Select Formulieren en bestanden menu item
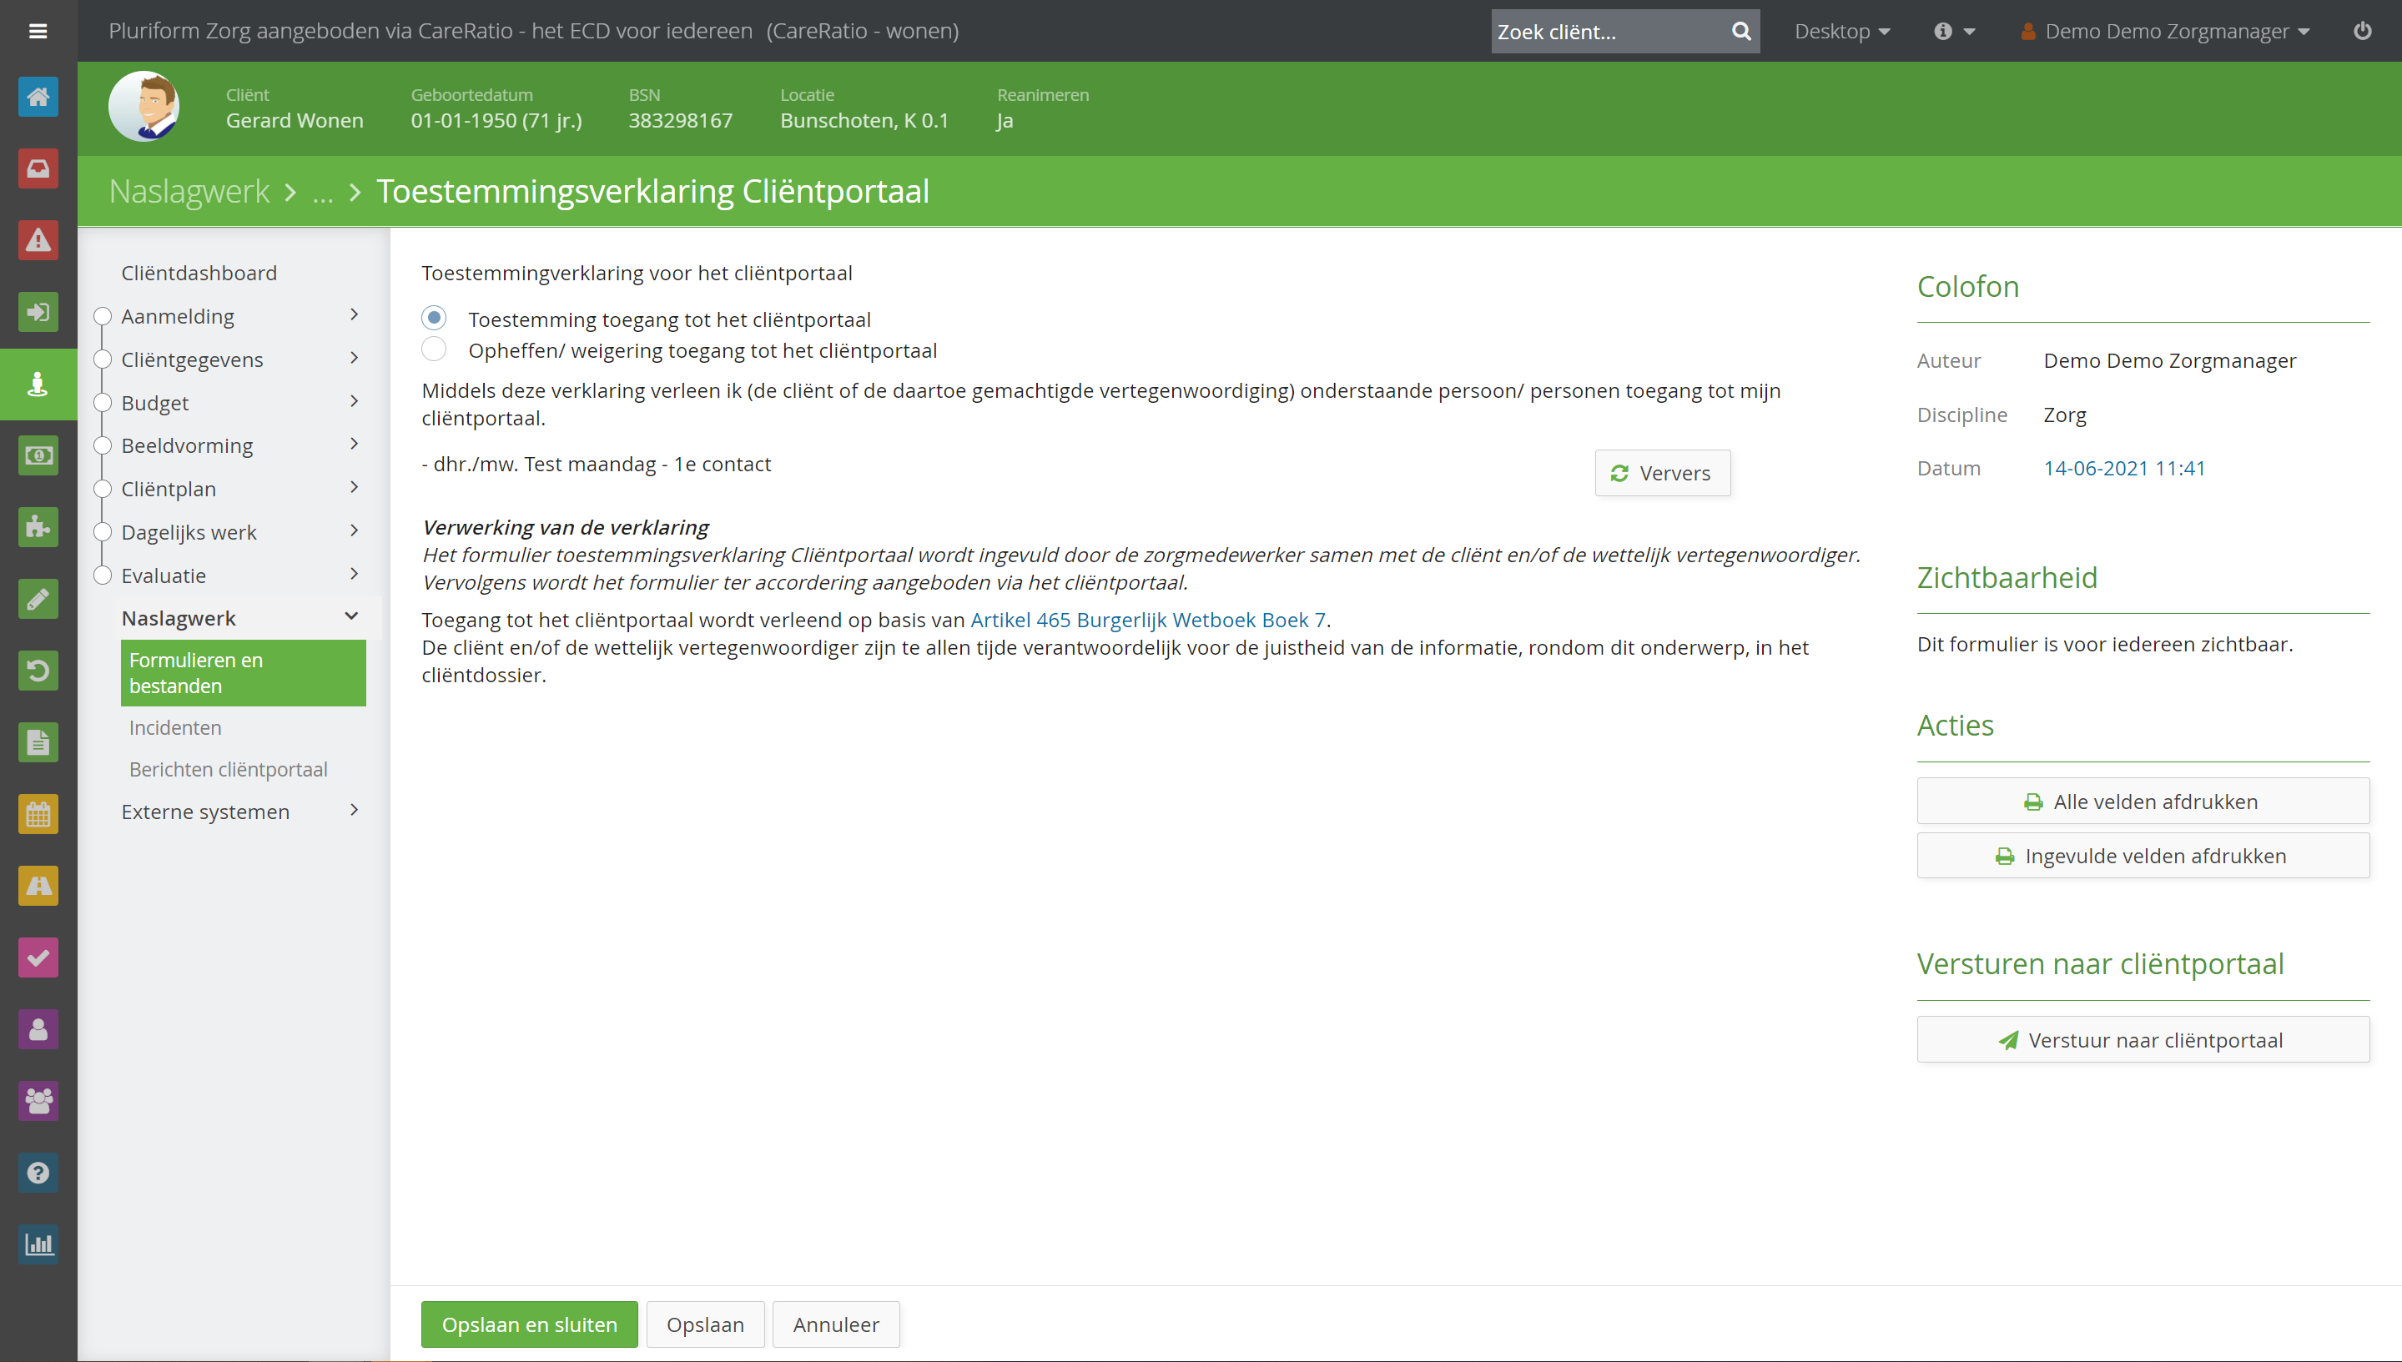The image size is (2402, 1362). pos(244,672)
